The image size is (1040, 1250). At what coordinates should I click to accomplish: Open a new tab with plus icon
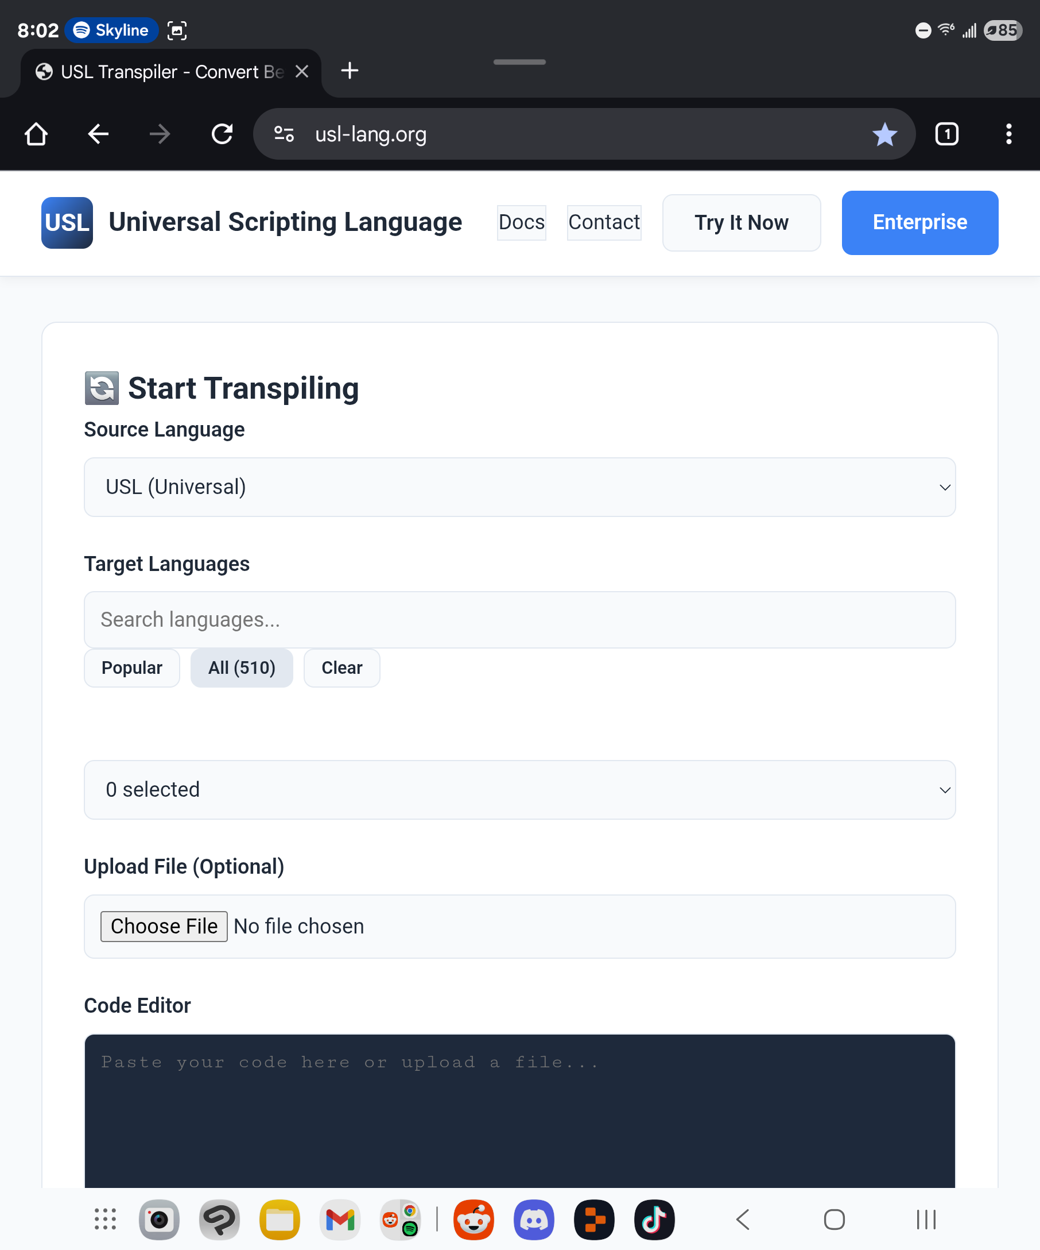[x=350, y=71]
